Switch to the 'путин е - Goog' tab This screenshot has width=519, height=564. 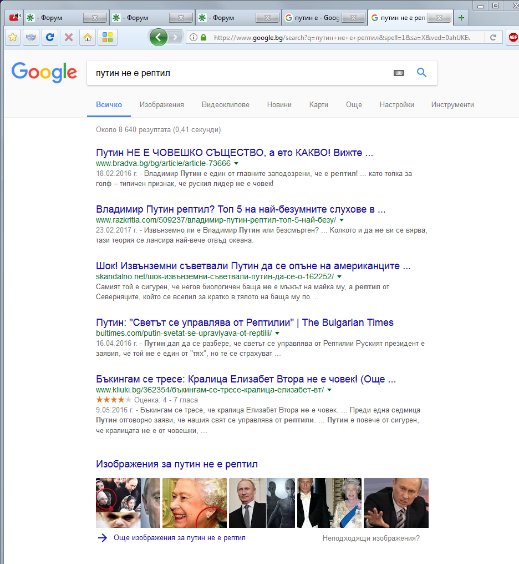312,18
